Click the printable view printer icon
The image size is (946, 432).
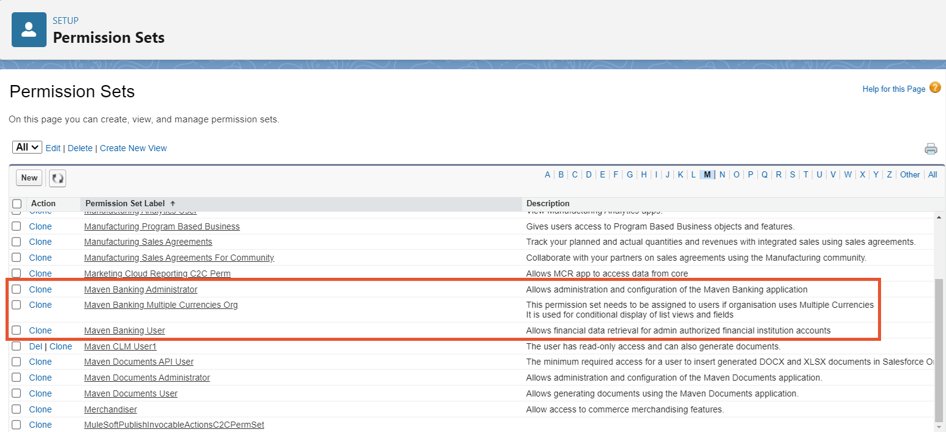931,149
